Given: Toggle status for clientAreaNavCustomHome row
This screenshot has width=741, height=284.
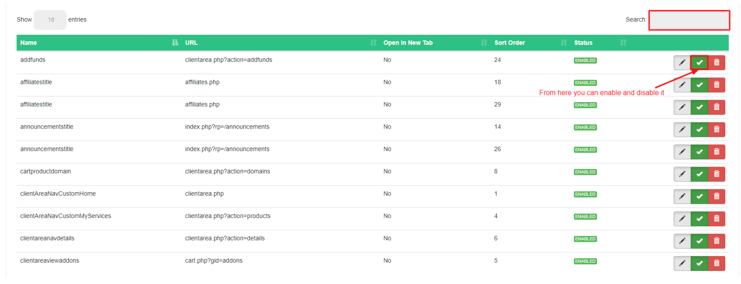Looking at the screenshot, I should [x=699, y=196].
